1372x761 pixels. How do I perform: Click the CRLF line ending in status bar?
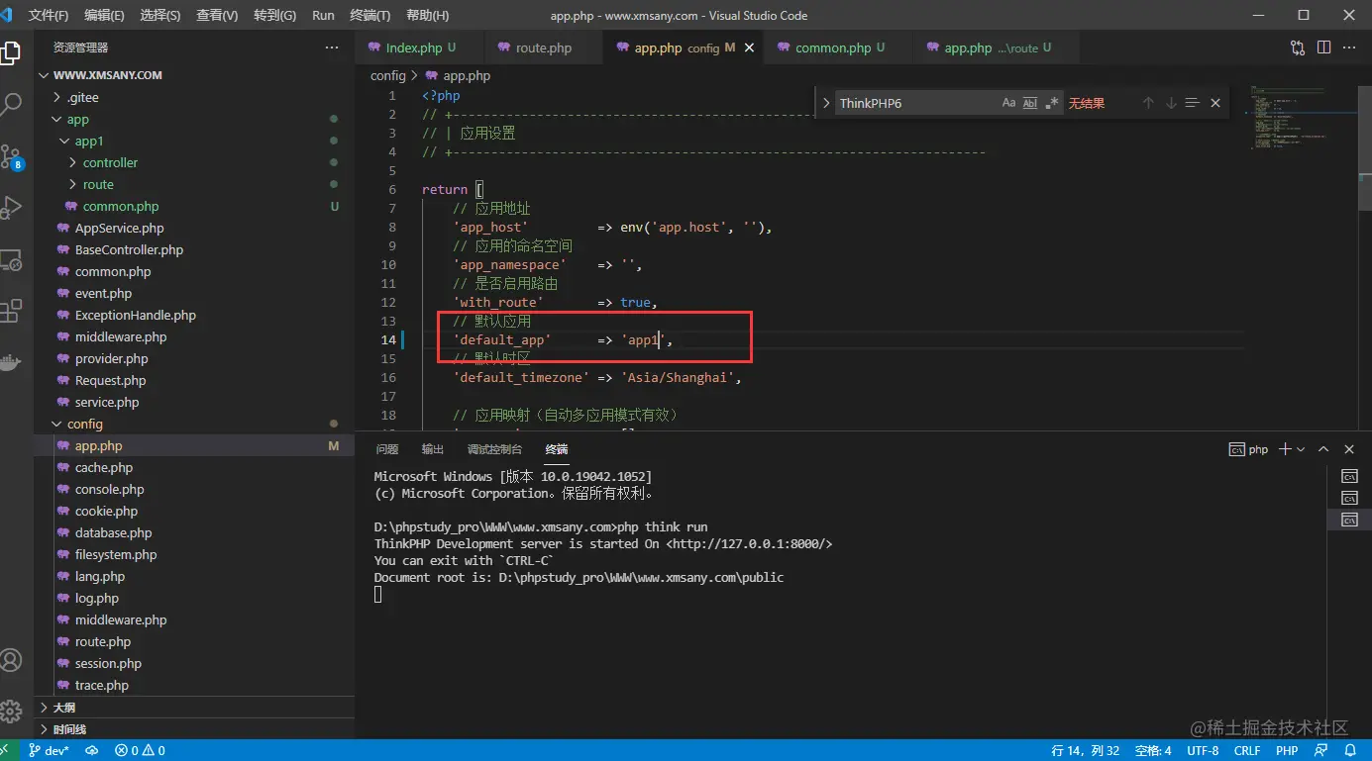tap(1247, 750)
